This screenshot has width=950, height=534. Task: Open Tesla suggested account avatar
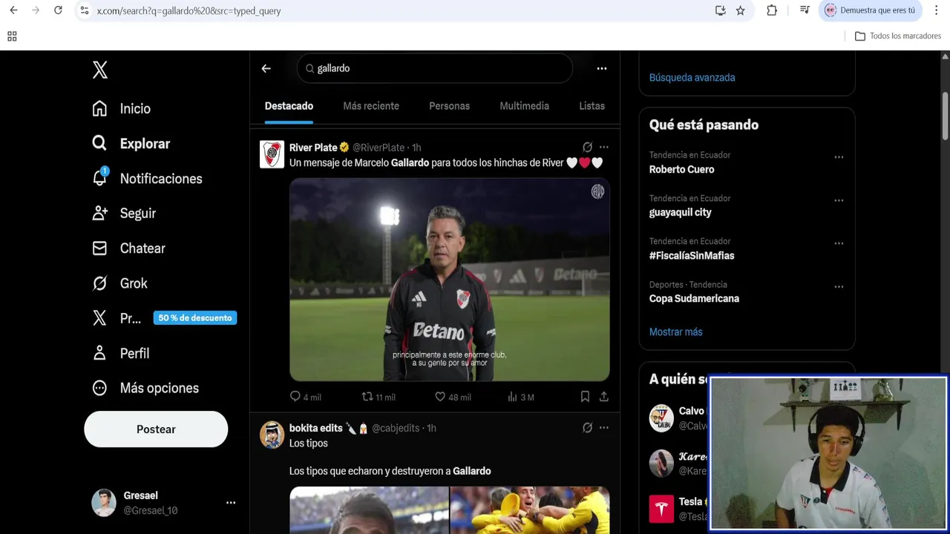click(661, 509)
